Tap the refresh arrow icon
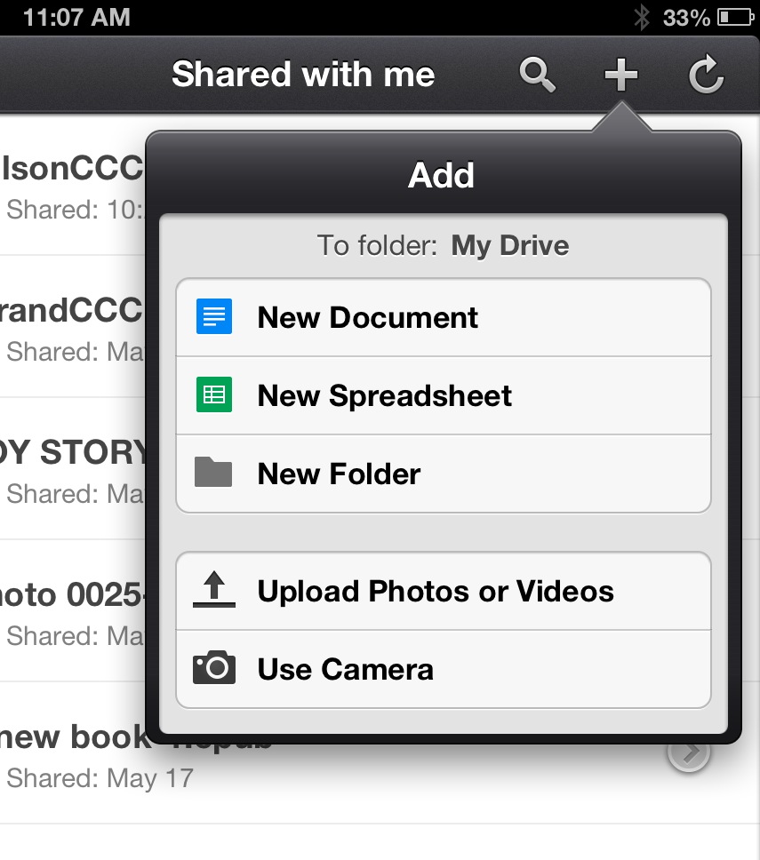Screen dimensions: 760x860 [707, 74]
